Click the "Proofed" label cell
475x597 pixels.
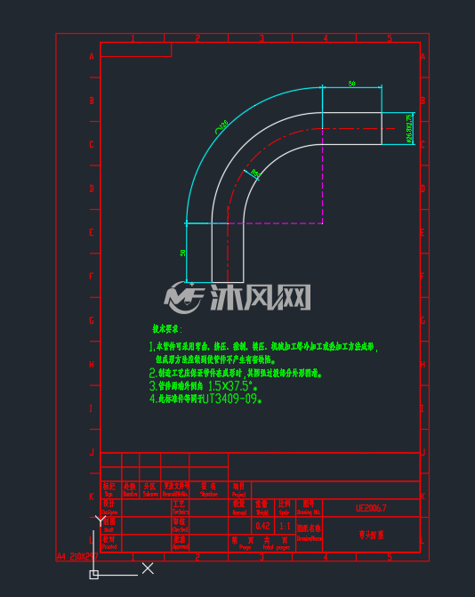[110, 543]
